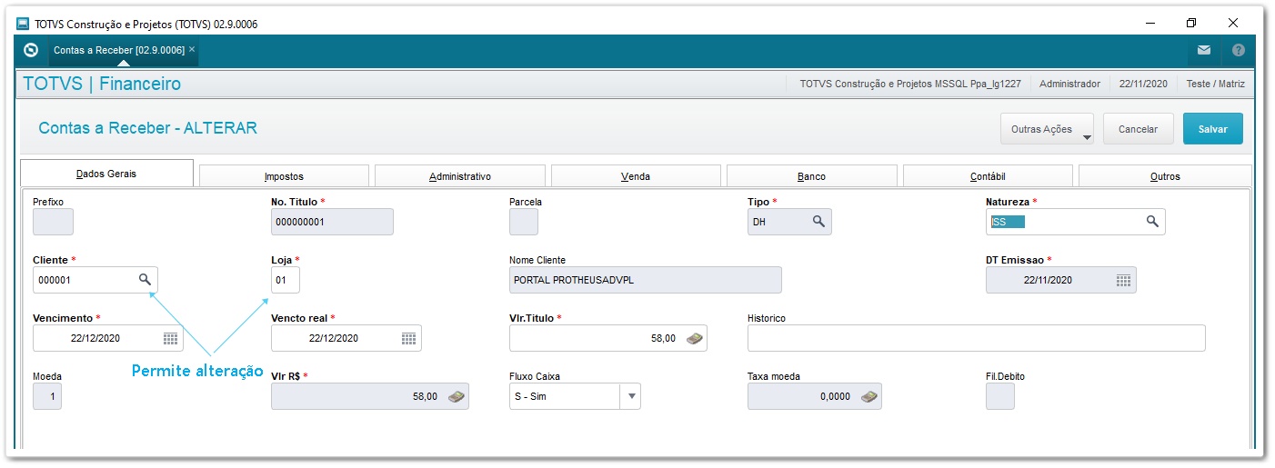Click the Historico text field
This screenshot has height=468, width=1275.
[x=977, y=338]
